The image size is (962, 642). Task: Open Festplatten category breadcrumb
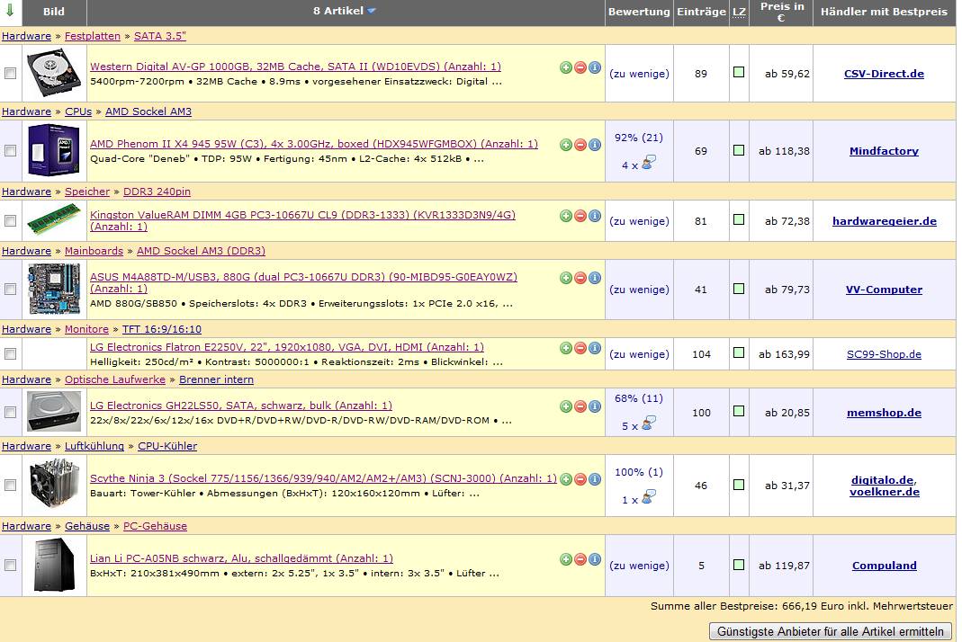(92, 36)
